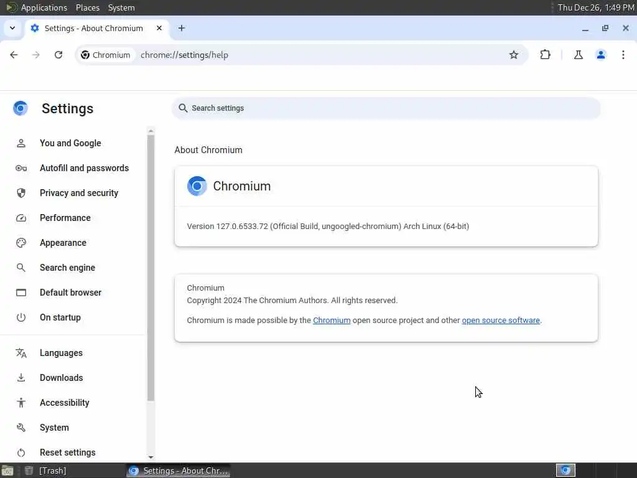
Task: Click the Chromium site info chip
Action: (x=106, y=55)
